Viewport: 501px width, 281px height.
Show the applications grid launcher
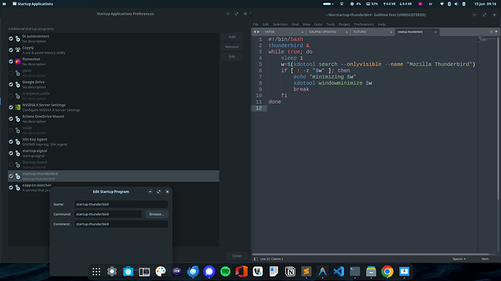click(96, 272)
